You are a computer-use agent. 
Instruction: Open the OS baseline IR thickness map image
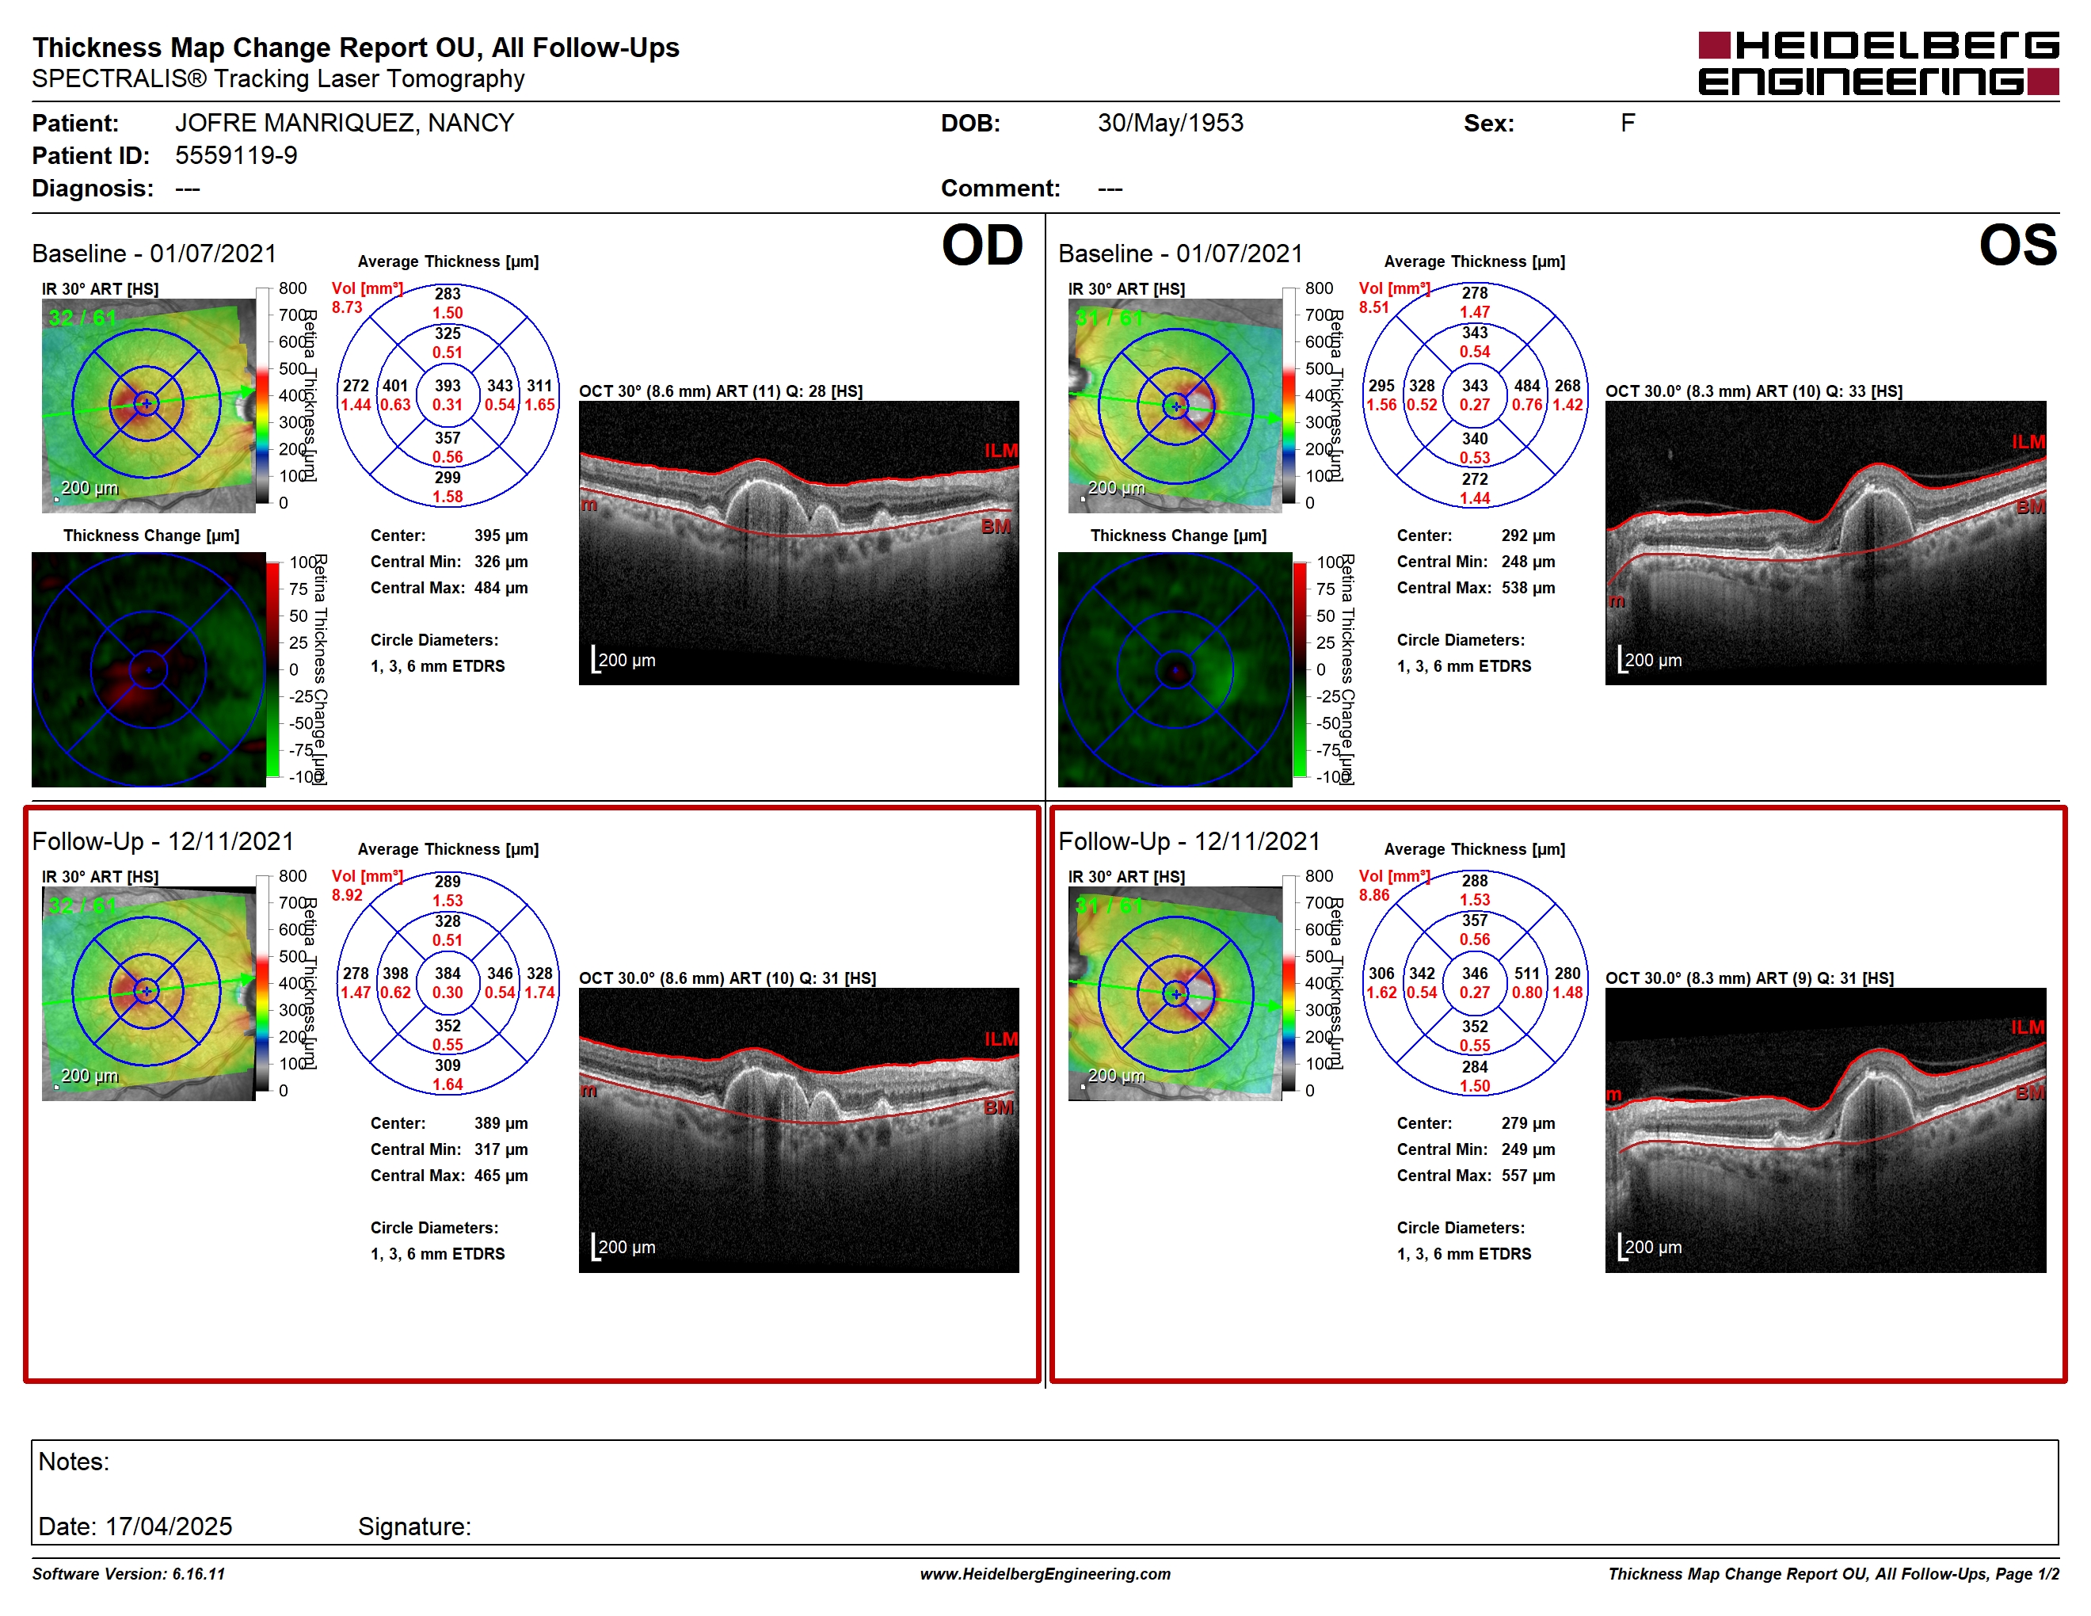(1175, 405)
